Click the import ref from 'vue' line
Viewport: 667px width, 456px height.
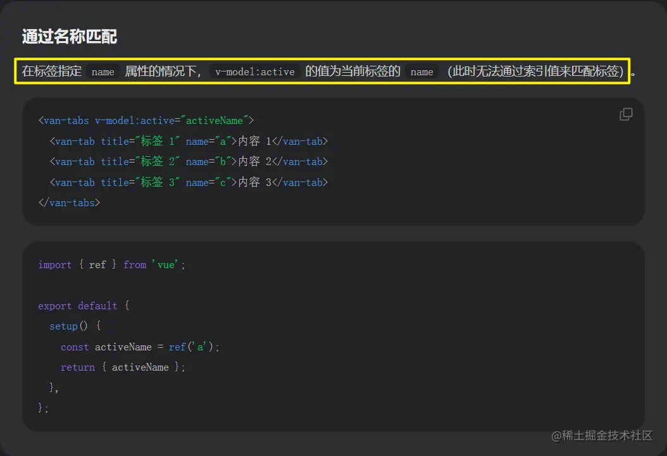point(111,265)
